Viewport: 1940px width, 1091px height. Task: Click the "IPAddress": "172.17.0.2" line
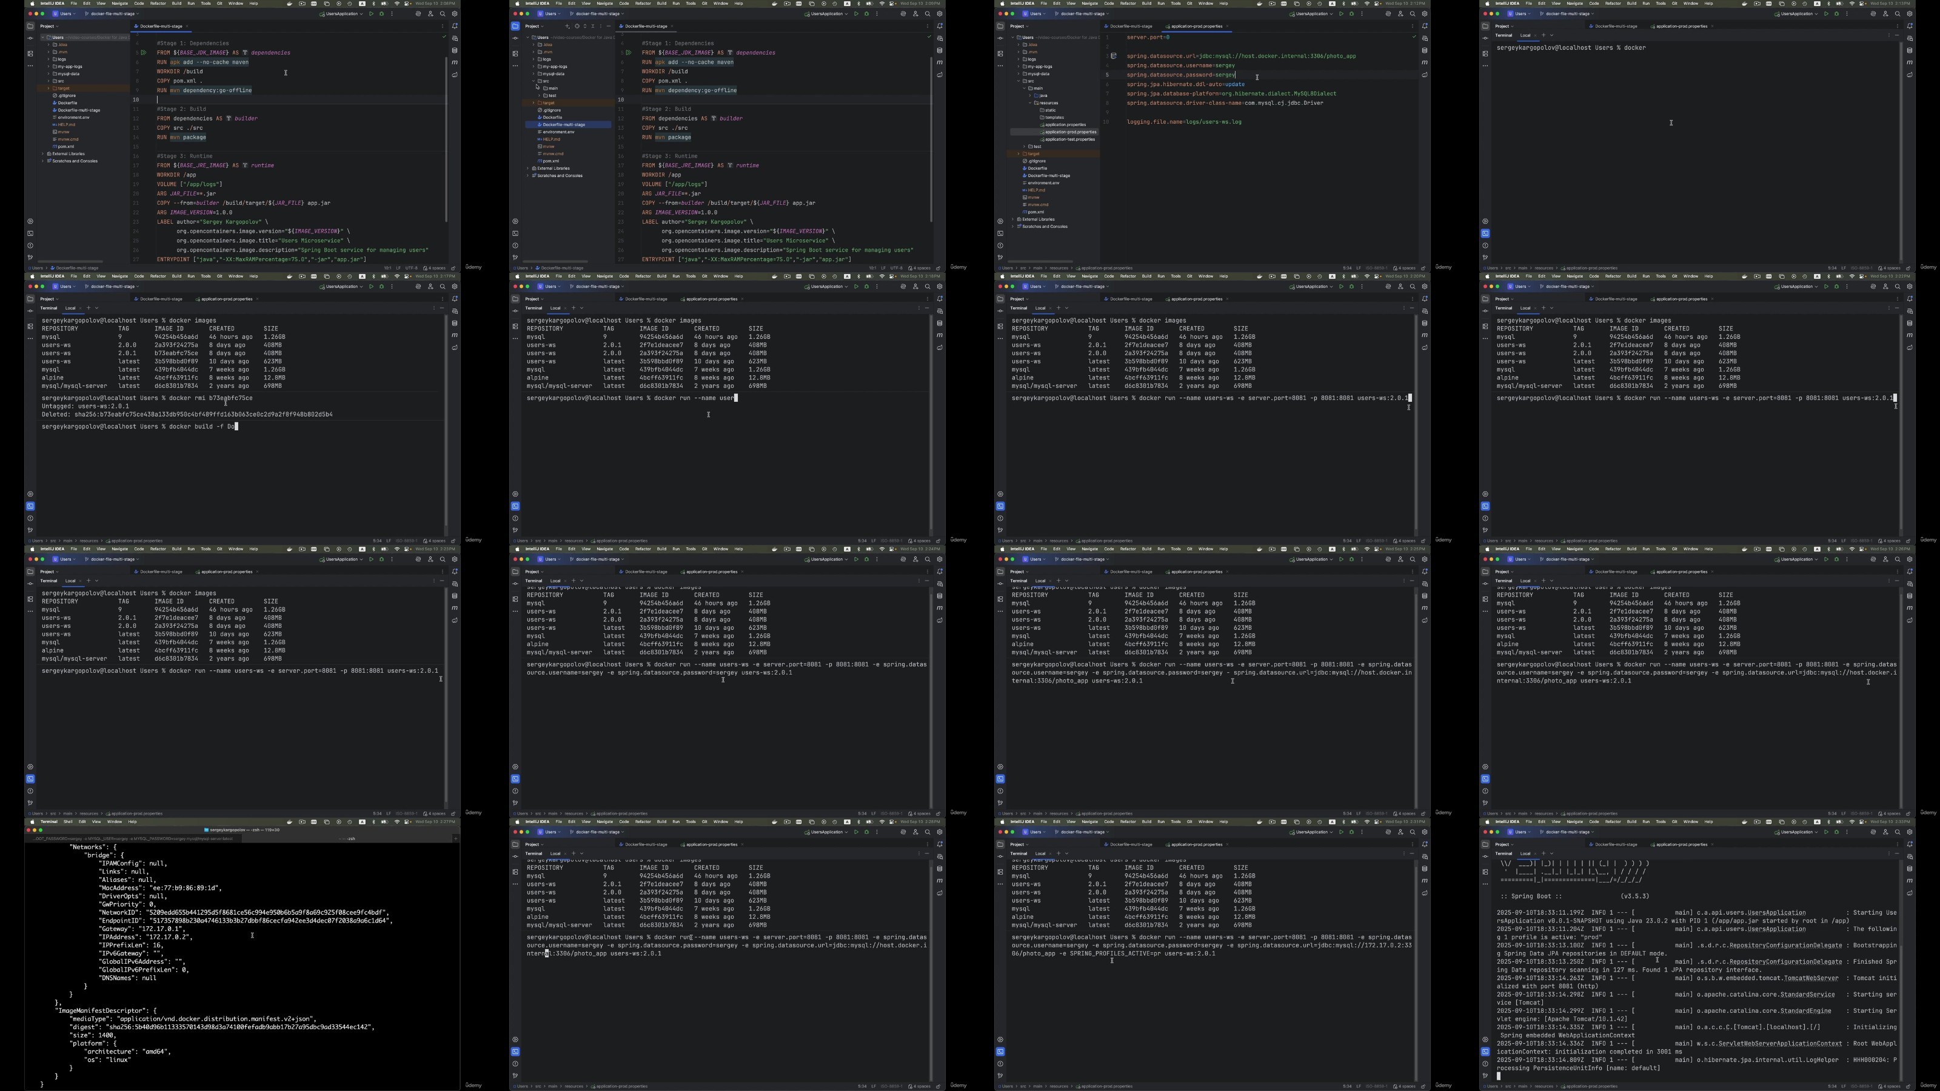click(x=145, y=936)
